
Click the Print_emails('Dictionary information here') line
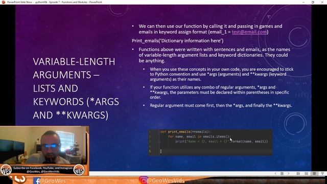[178, 41]
